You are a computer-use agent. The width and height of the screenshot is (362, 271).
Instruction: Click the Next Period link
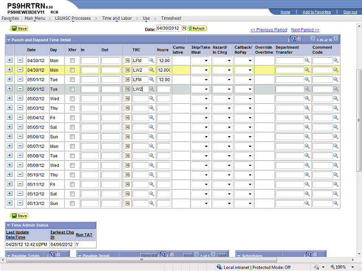305,29
